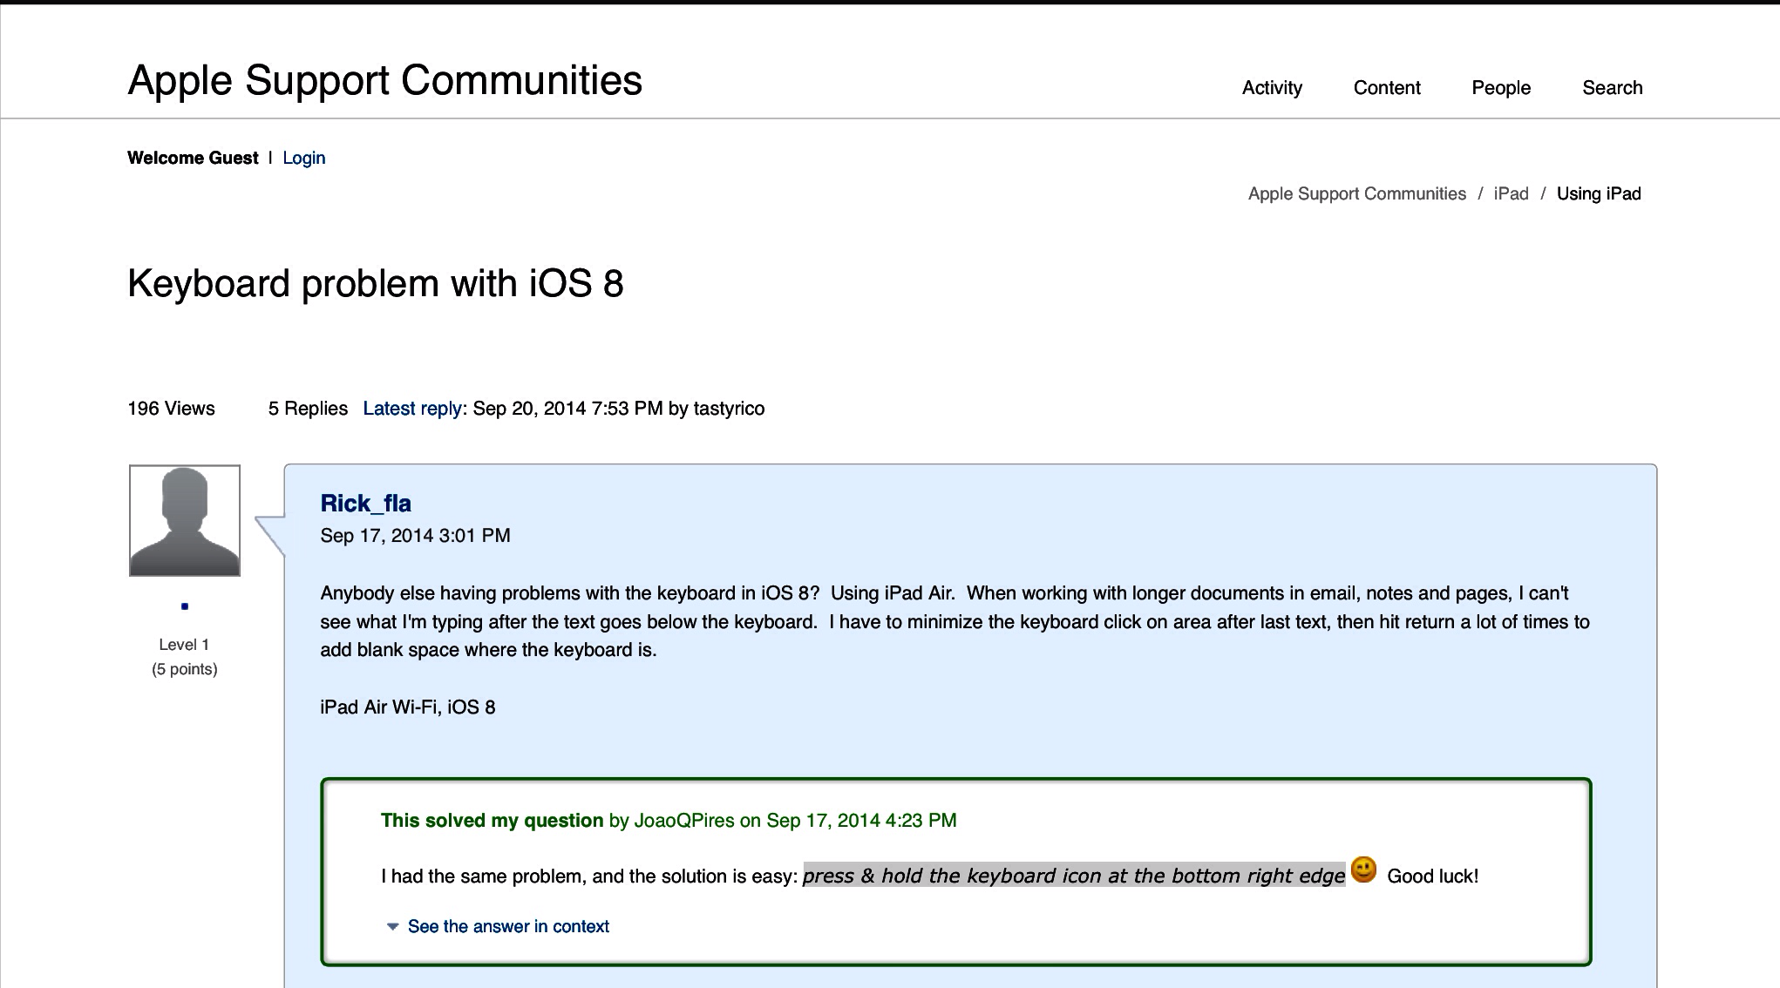Open See the answer in context
The image size is (1780, 988).
coord(508,927)
